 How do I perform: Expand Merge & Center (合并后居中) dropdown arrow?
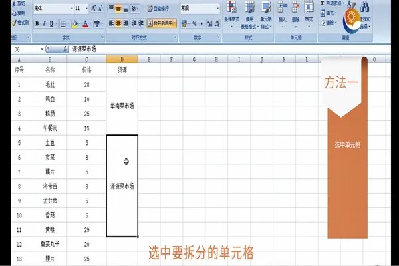click(x=175, y=23)
